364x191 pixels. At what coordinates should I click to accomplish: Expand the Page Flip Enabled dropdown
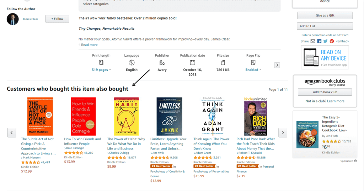pos(253,70)
